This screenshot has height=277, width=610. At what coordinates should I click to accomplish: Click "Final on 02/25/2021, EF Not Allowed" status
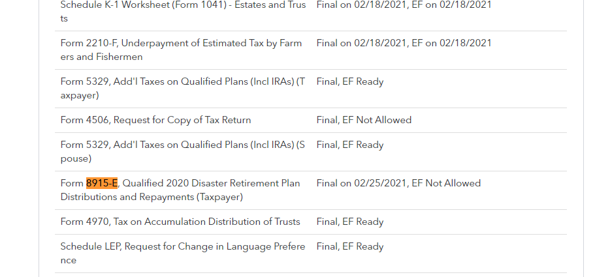click(398, 183)
